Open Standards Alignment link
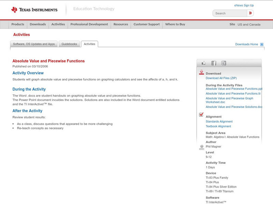This screenshot has height=204, width=273. pos(219,121)
